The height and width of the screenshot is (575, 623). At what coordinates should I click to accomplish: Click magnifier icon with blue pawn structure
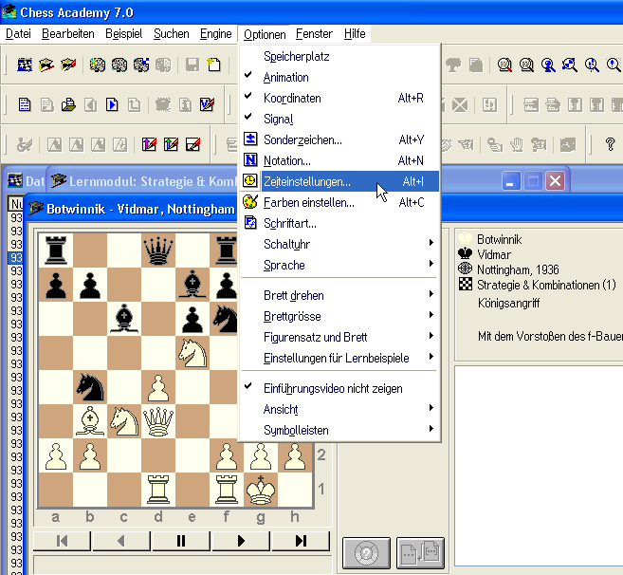(x=592, y=65)
